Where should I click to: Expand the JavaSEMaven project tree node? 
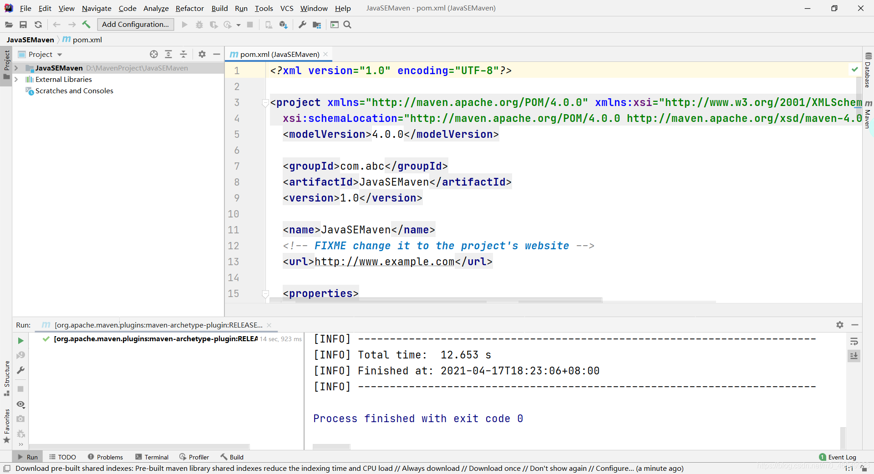tap(16, 68)
